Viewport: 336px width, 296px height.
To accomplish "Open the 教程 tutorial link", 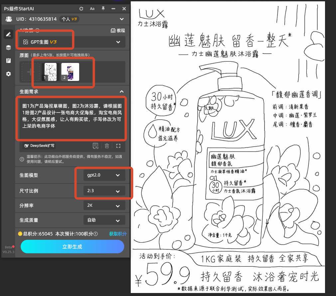I will click(x=118, y=30).
